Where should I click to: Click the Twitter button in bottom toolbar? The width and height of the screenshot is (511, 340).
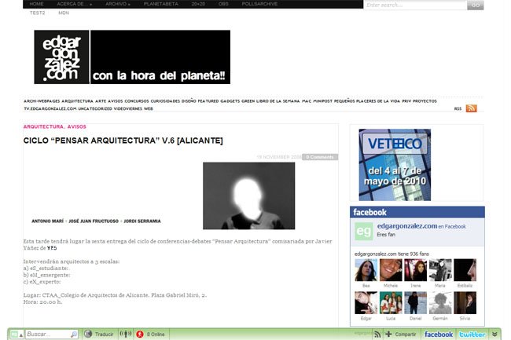click(472, 334)
